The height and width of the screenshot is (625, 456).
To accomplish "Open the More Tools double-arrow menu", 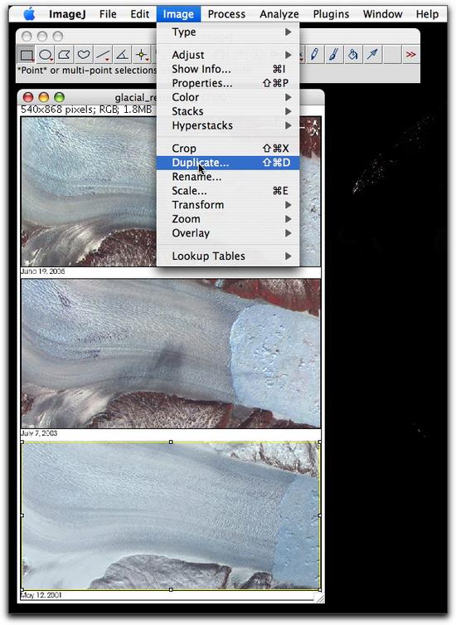I will [x=410, y=55].
